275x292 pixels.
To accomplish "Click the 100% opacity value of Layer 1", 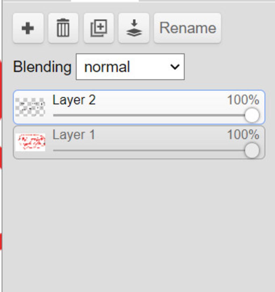I will coord(243,135).
